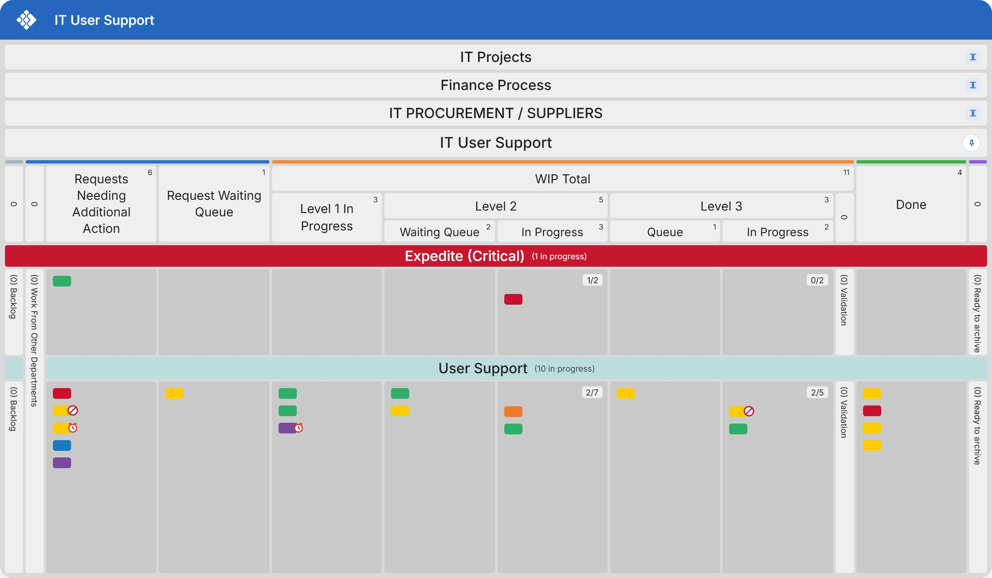Click Level 3 In Progress subcolumn header
Viewport: 992px width, 578px height.
[777, 232]
